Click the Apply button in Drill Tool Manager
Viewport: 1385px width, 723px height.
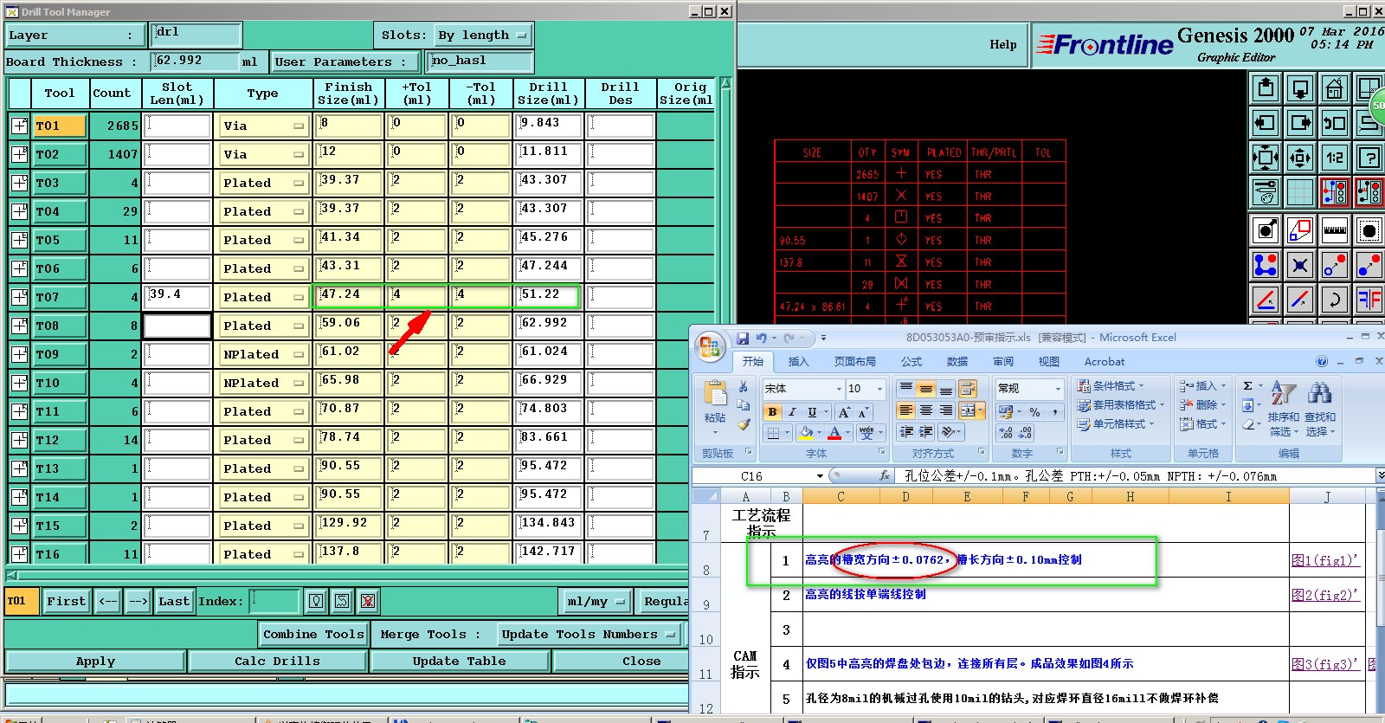(x=95, y=662)
